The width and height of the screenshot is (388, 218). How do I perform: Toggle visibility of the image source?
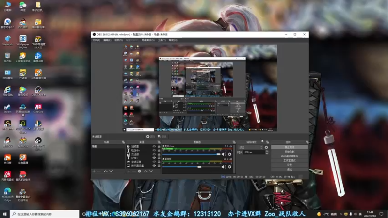click(x=154, y=154)
